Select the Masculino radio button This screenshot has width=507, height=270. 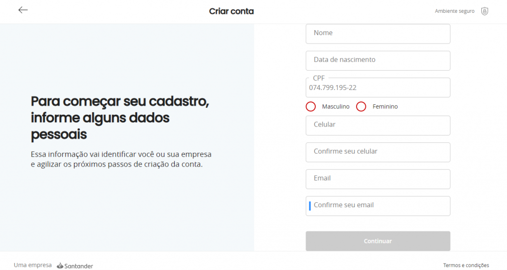311,106
